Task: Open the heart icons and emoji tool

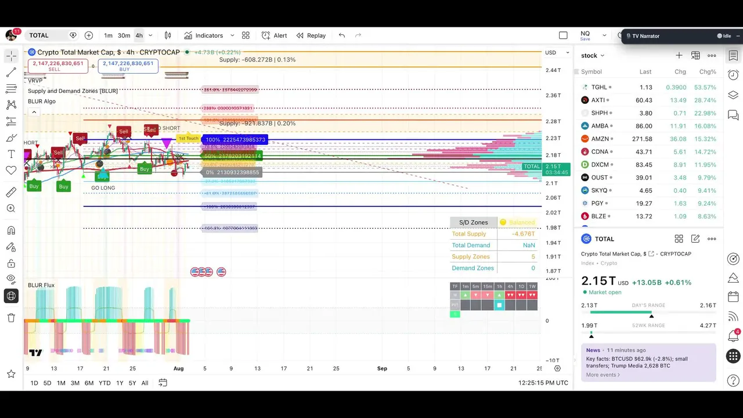Action: click(x=11, y=171)
